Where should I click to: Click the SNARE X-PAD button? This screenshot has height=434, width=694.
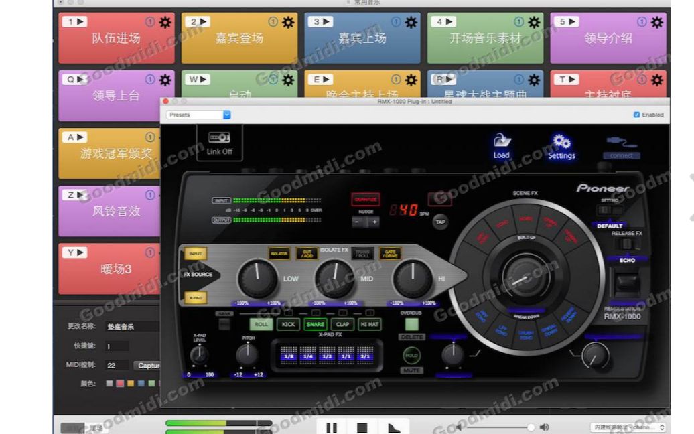315,324
